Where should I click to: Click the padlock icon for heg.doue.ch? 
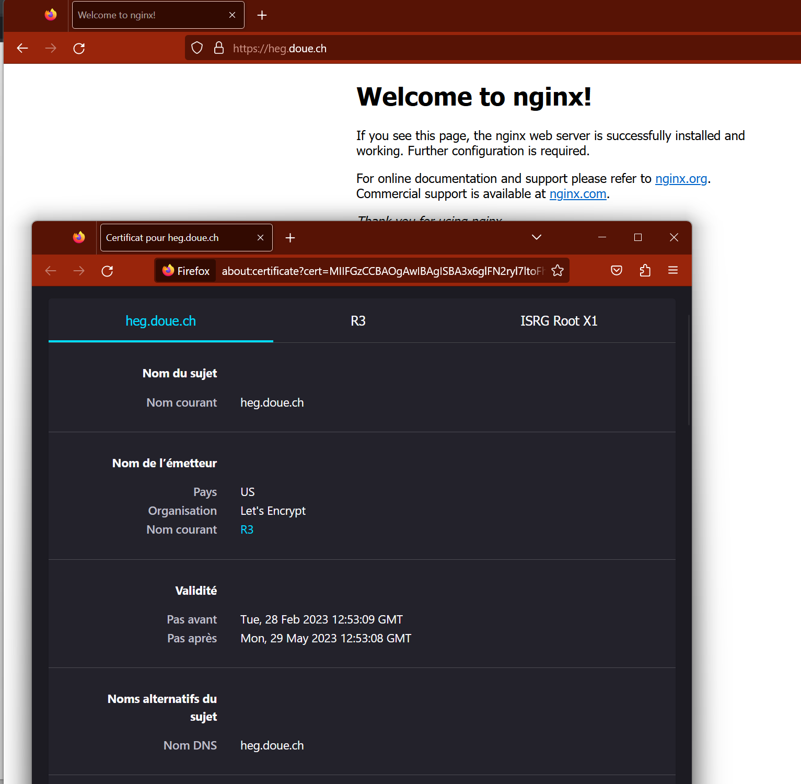click(x=219, y=48)
